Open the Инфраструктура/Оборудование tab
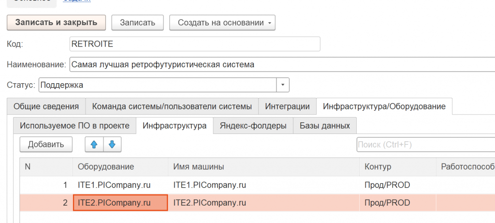The height and width of the screenshot is (223, 495). [384, 106]
